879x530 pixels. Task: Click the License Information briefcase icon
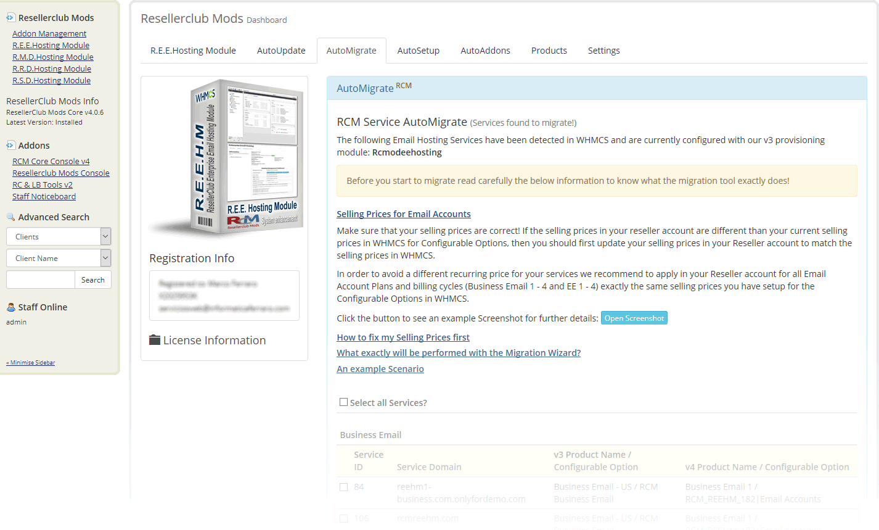point(155,340)
